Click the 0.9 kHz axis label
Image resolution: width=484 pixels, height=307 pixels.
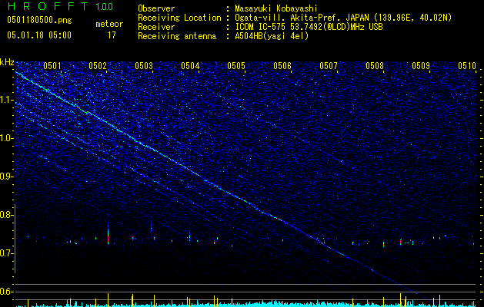pyautogui.click(x=7, y=177)
